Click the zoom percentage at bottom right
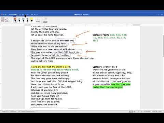This screenshot has height=123, width=164. [x=160, y=112]
